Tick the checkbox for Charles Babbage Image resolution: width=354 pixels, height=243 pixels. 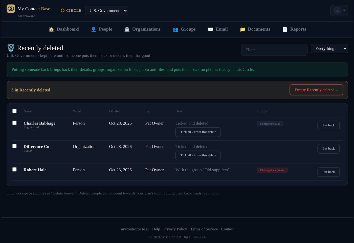(14, 123)
